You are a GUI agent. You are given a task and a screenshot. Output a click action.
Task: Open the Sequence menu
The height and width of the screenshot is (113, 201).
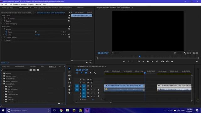pyautogui.click(x=16, y=4)
